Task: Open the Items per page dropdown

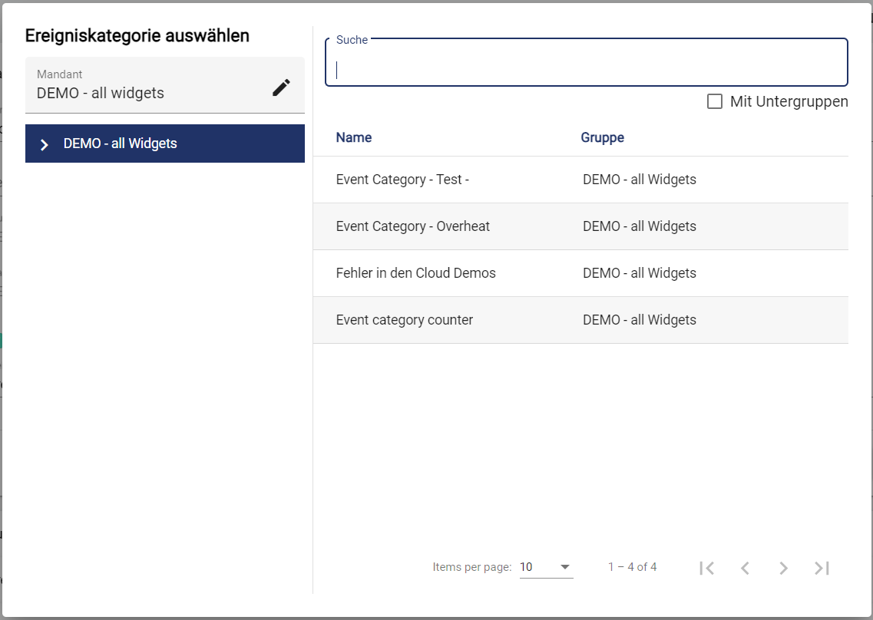Action: coord(546,567)
